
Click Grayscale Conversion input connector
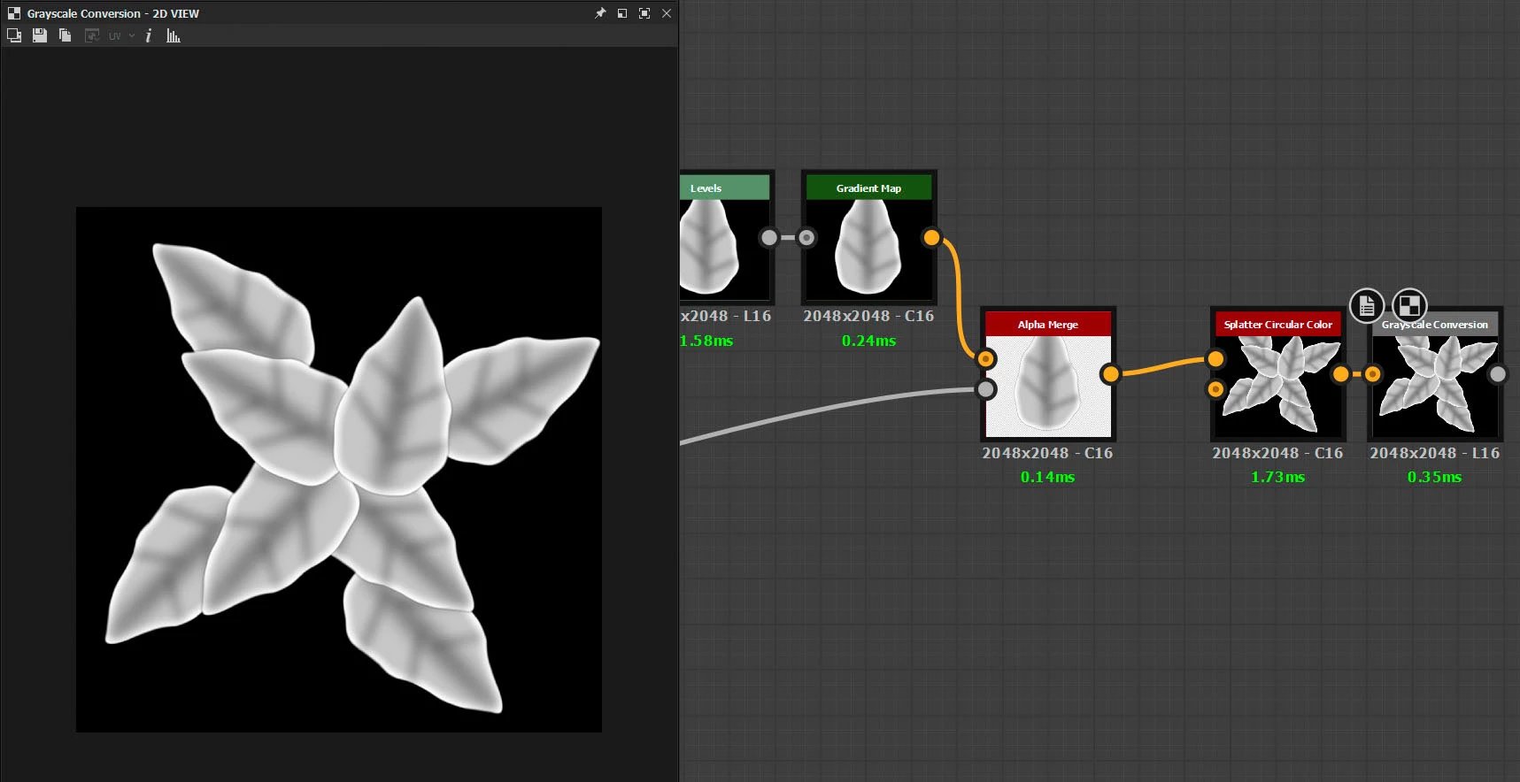click(x=1372, y=374)
